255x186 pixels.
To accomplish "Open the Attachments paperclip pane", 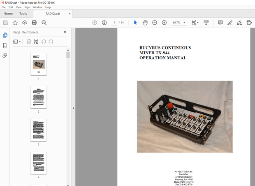I will [5, 56].
